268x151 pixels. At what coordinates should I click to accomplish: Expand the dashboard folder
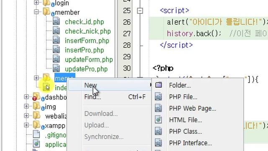click(x=26, y=97)
